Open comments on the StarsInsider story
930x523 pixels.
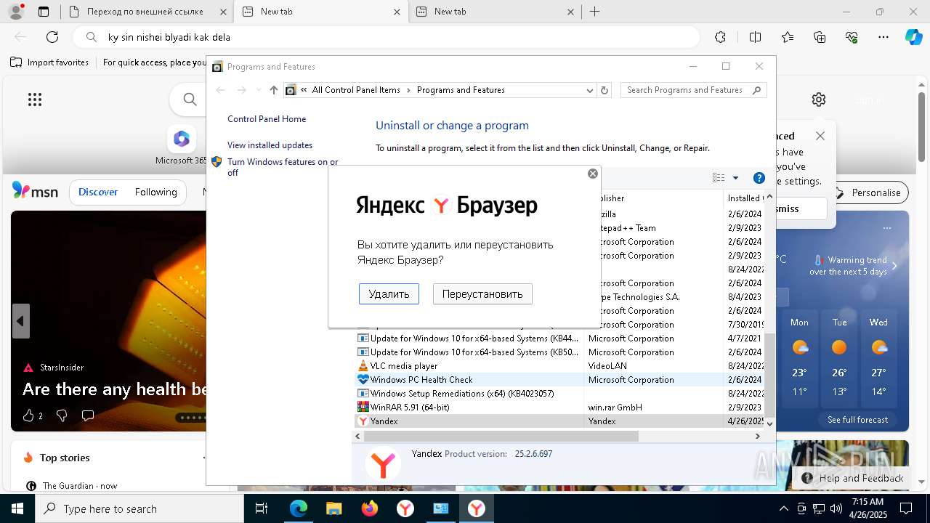pyautogui.click(x=88, y=415)
